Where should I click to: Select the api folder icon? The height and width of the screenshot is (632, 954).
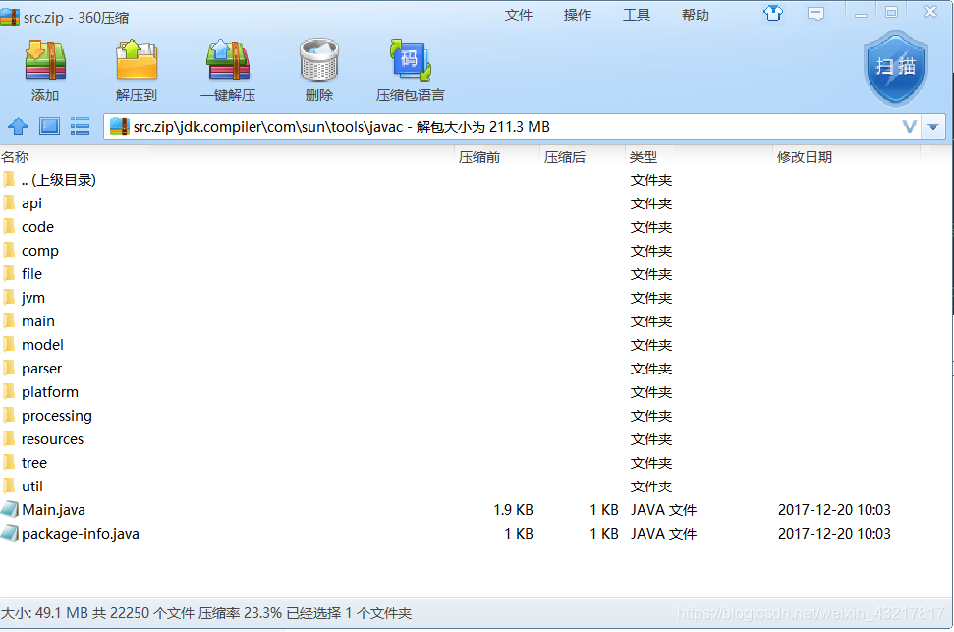click(9, 202)
